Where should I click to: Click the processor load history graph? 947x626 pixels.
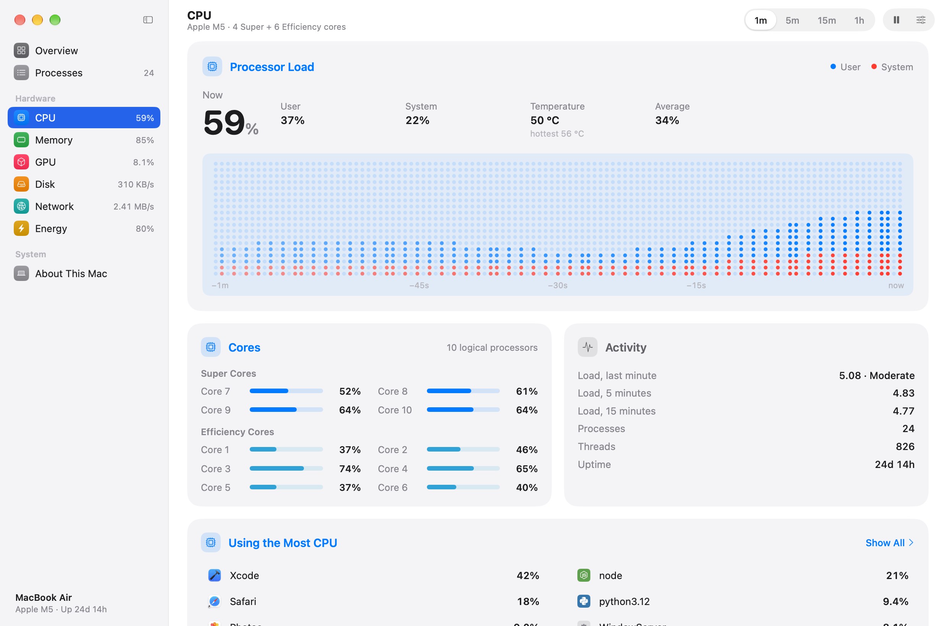[x=557, y=224]
